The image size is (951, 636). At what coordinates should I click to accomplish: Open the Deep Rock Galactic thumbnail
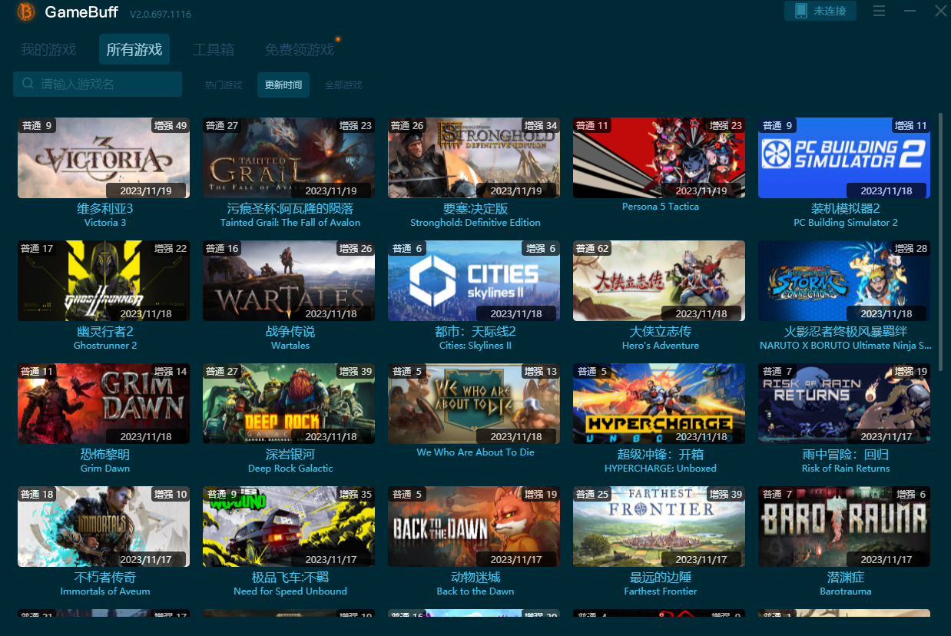(x=289, y=403)
